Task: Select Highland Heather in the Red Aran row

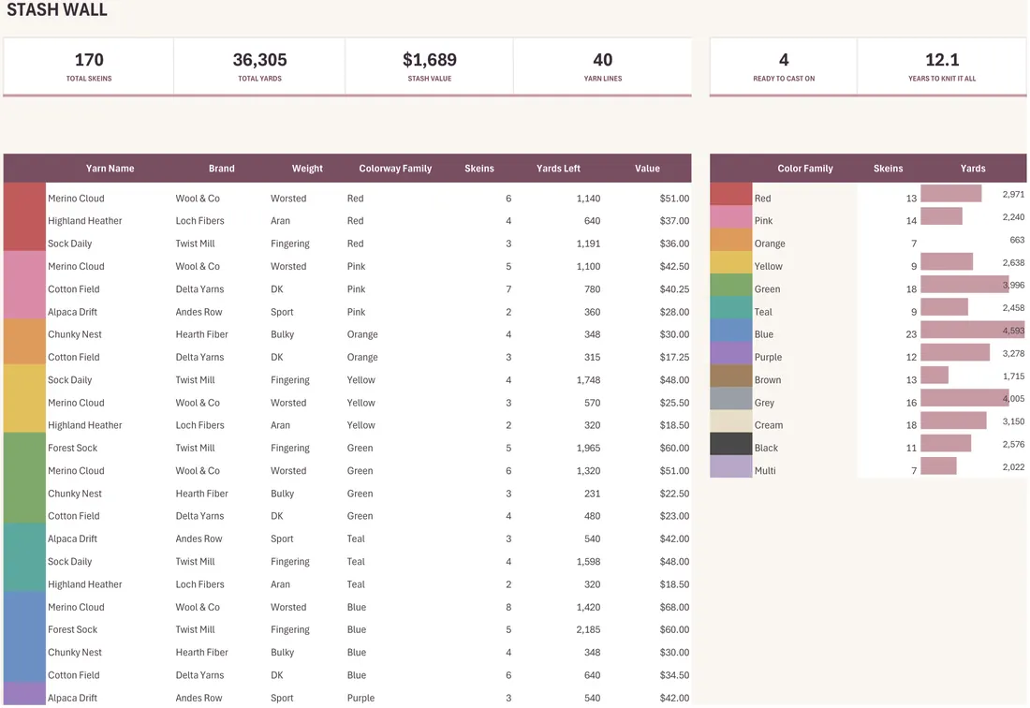Action: [x=84, y=221]
